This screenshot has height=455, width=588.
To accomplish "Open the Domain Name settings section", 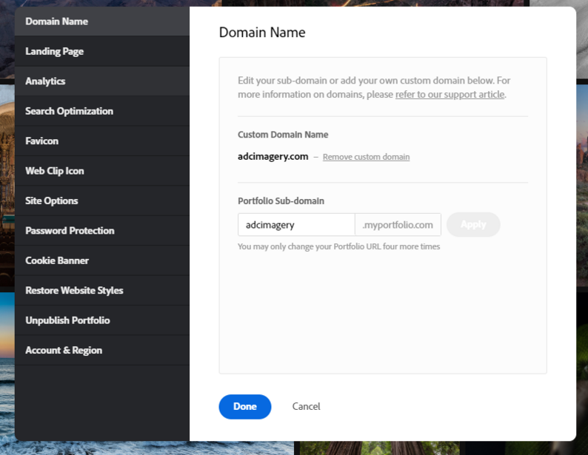I will click(x=102, y=21).
